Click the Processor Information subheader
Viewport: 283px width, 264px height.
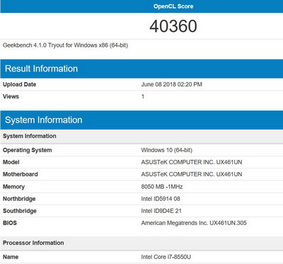141,243
